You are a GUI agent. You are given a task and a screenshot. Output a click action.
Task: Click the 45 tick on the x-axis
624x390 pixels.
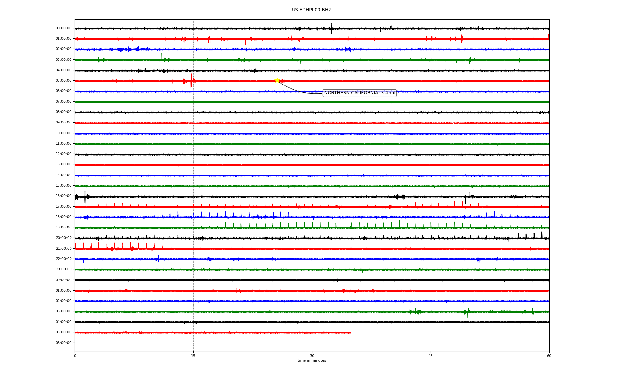431,356
